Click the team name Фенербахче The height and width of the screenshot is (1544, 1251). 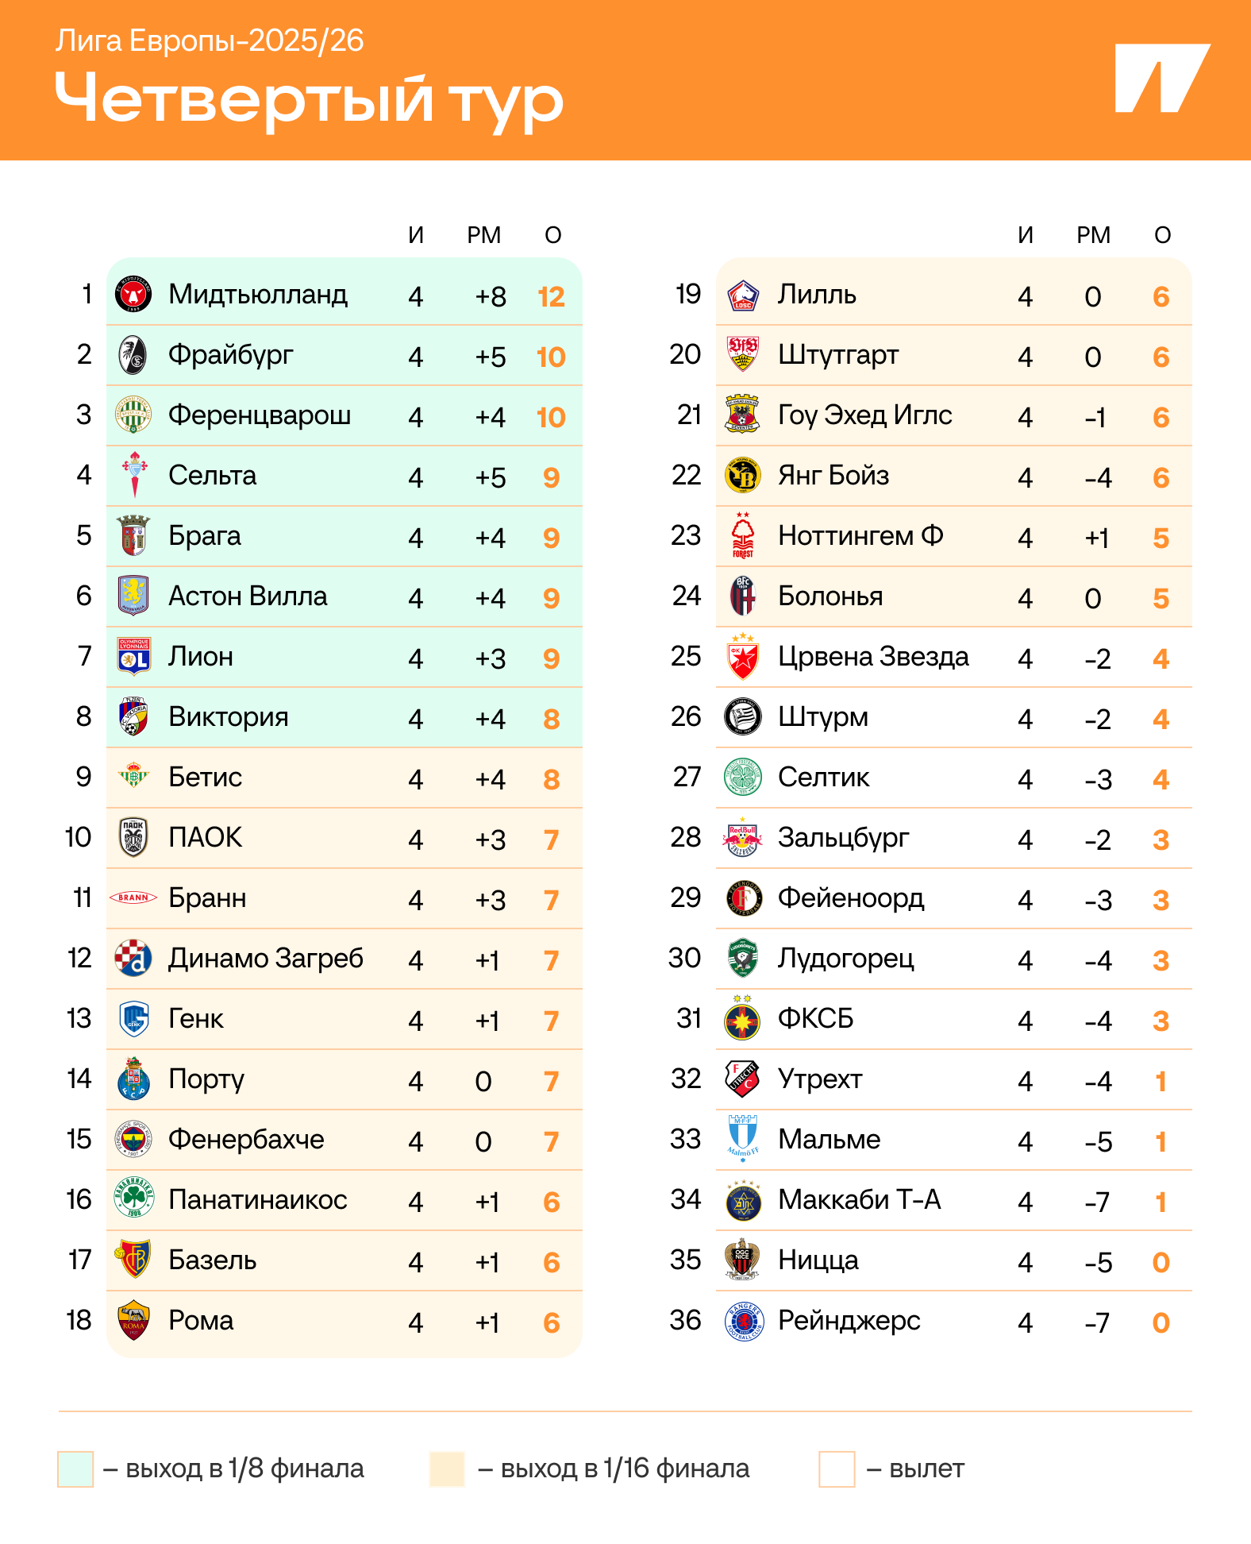click(x=246, y=1139)
